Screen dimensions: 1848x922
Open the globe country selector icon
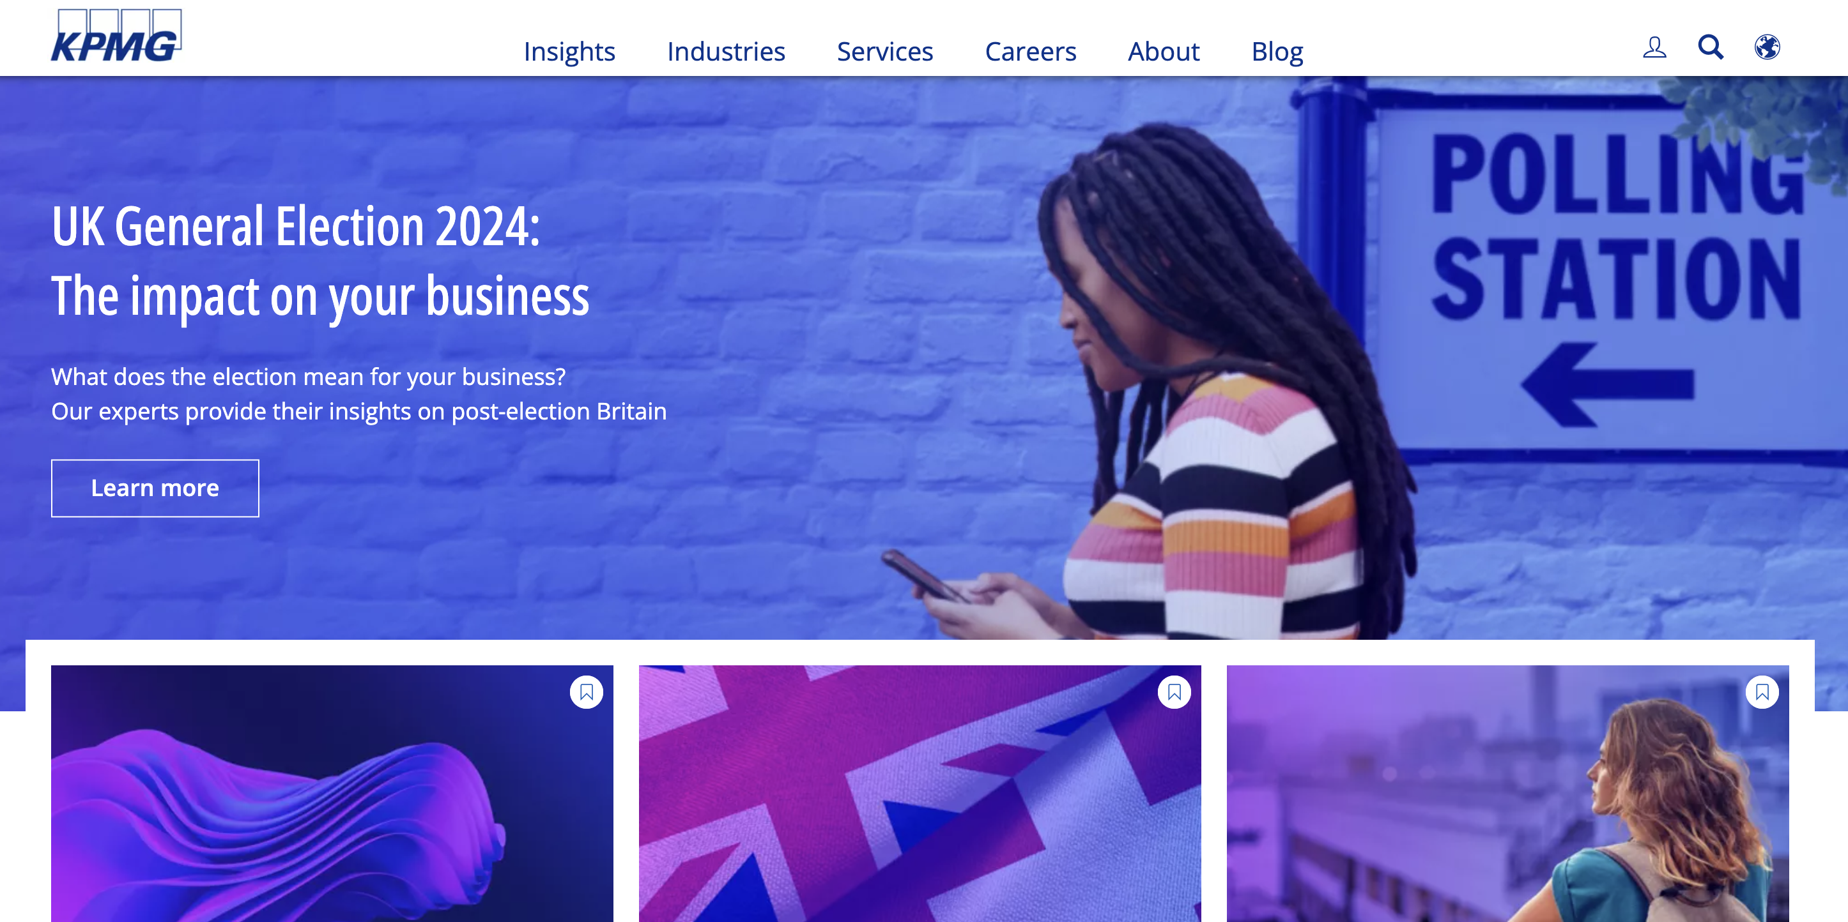click(1767, 47)
